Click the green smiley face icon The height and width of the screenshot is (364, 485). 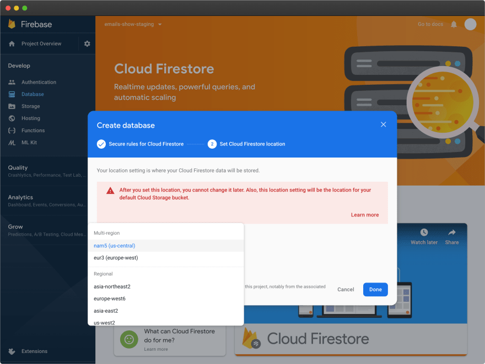click(129, 340)
